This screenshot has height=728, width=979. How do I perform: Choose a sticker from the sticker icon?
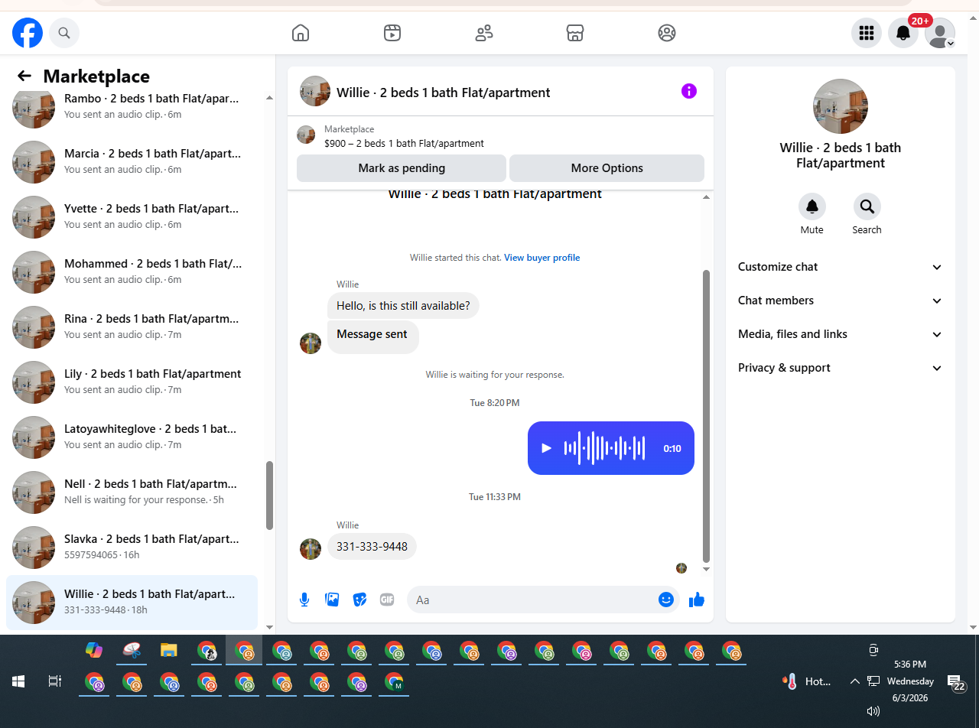click(x=359, y=600)
